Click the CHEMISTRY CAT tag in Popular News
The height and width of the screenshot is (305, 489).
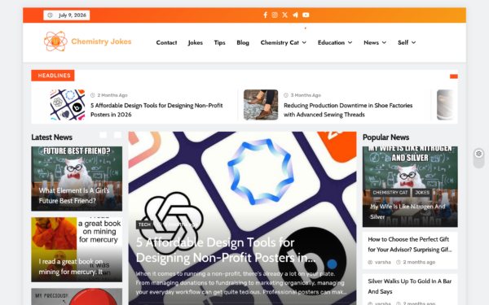(390, 193)
